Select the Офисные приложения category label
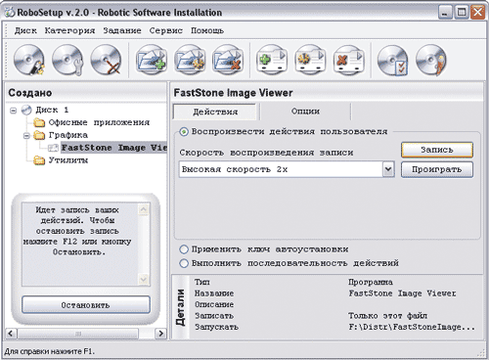The height and width of the screenshot is (360, 489). tap(99, 122)
